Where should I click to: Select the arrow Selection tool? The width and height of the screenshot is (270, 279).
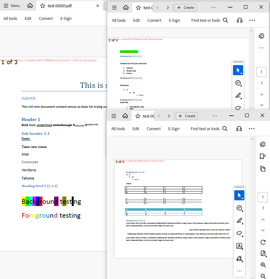pos(239,195)
